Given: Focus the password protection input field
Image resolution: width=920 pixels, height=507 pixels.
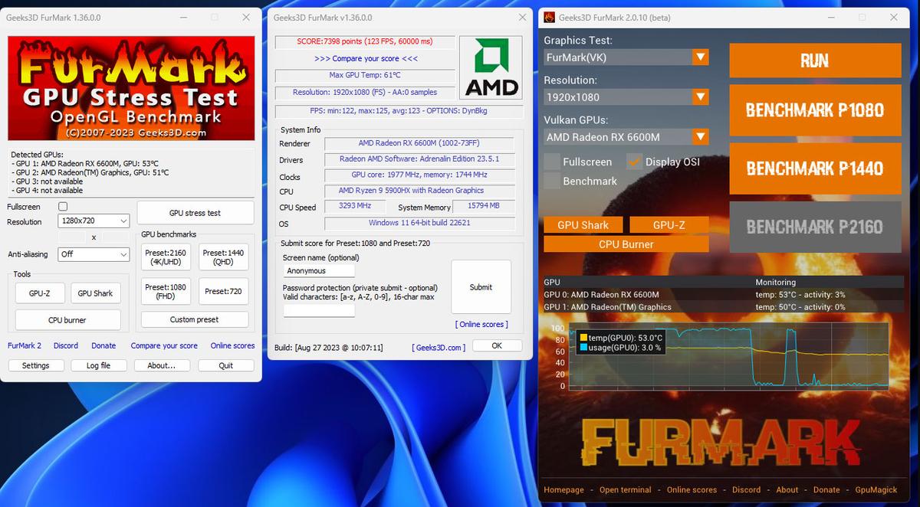Looking at the screenshot, I should pos(319,310).
